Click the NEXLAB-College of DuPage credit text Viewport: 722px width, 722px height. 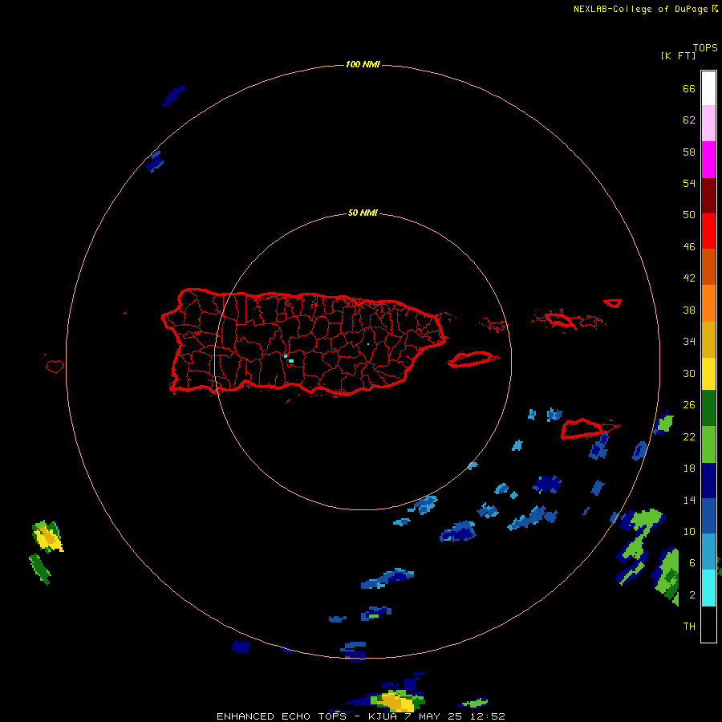pyautogui.click(x=640, y=9)
